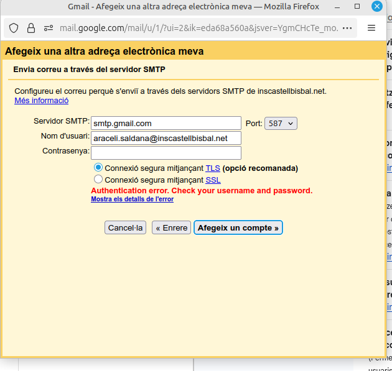Viewport: 392px width, 371px height.
Task: Go back with the '« Enrere' button
Action: 171,228
